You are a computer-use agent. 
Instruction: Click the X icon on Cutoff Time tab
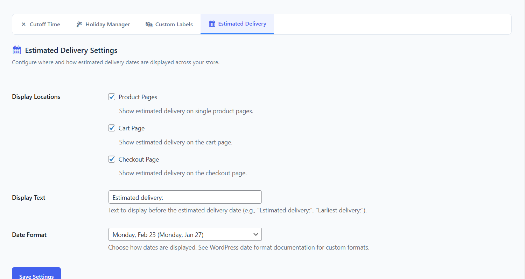[23, 24]
